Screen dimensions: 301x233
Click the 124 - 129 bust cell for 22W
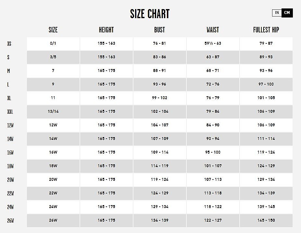159,193
